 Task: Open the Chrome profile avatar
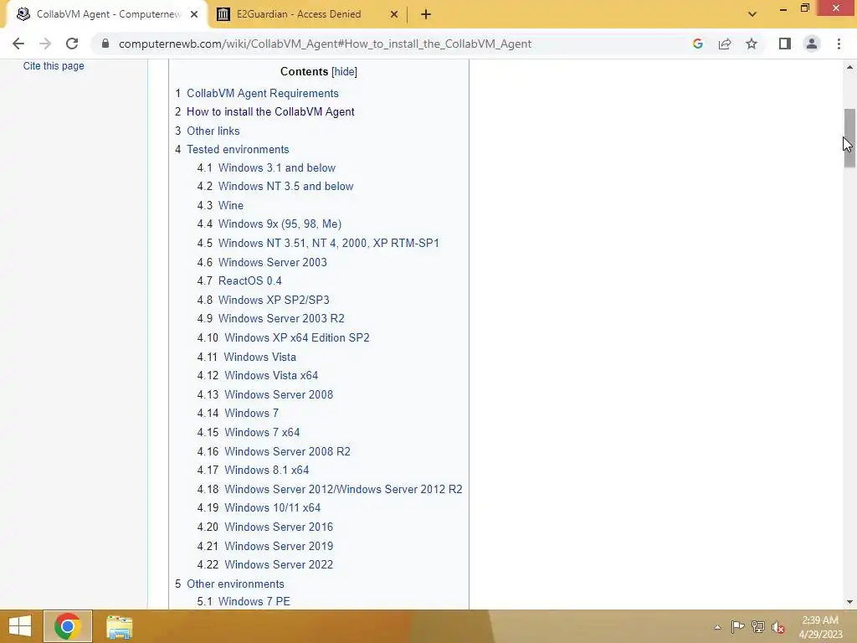812,44
